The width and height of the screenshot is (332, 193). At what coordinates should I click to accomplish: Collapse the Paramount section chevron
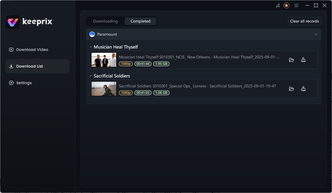316,34
